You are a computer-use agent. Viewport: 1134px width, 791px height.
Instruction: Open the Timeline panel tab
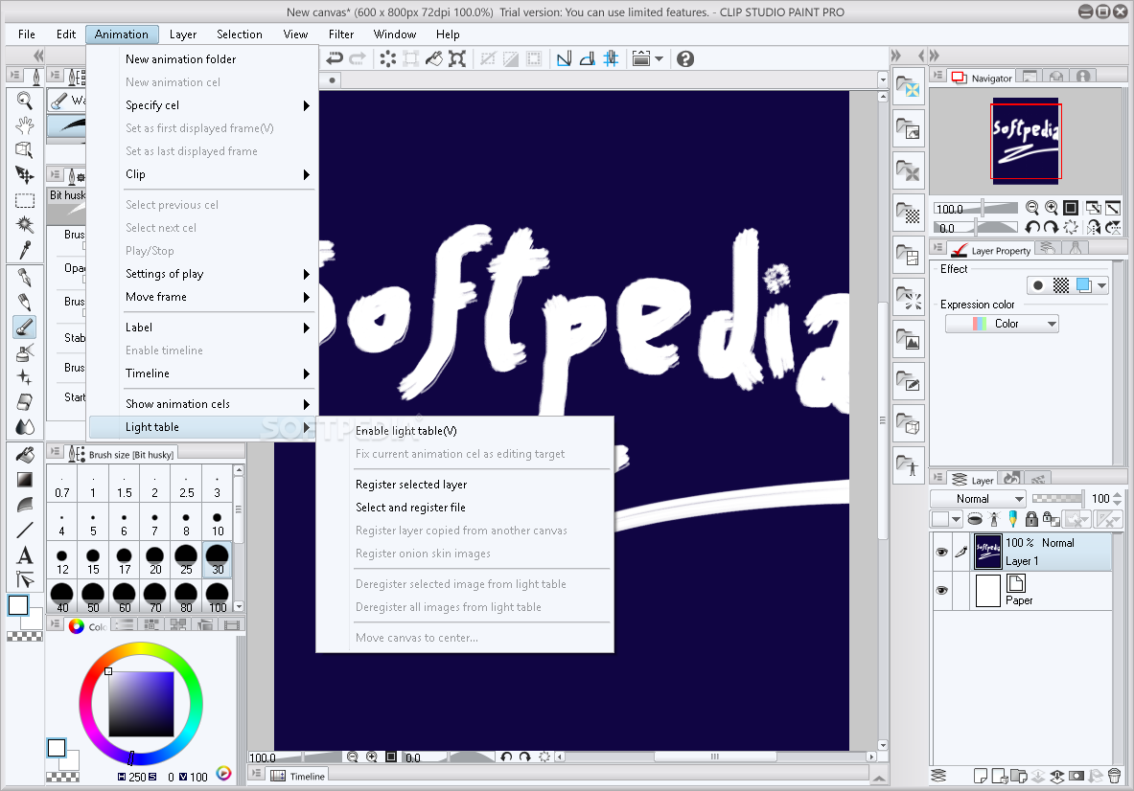[x=297, y=776]
